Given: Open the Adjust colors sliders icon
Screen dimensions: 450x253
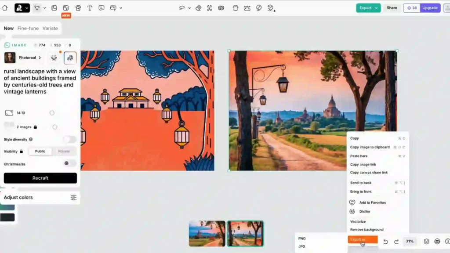Looking at the screenshot, I should click(73, 197).
